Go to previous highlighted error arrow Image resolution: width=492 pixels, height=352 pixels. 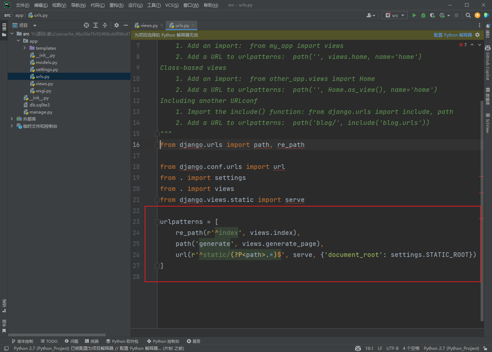[472, 45]
